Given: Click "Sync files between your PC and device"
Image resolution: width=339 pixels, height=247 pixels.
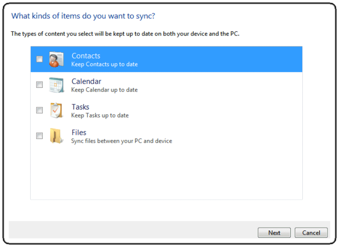Looking at the screenshot, I should 121,141.
